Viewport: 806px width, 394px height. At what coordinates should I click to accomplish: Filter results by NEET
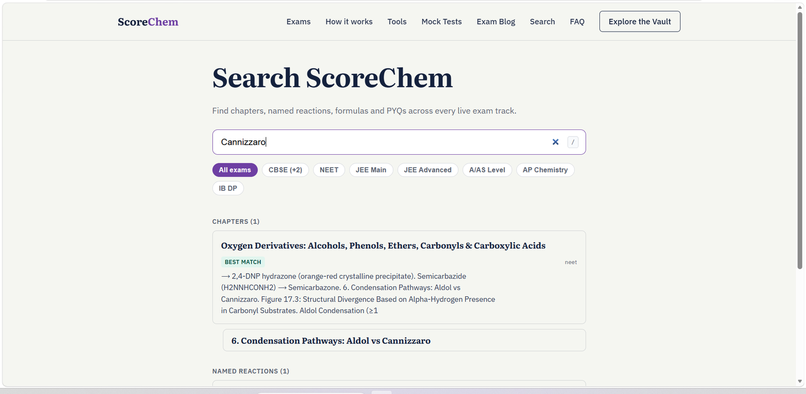click(329, 170)
